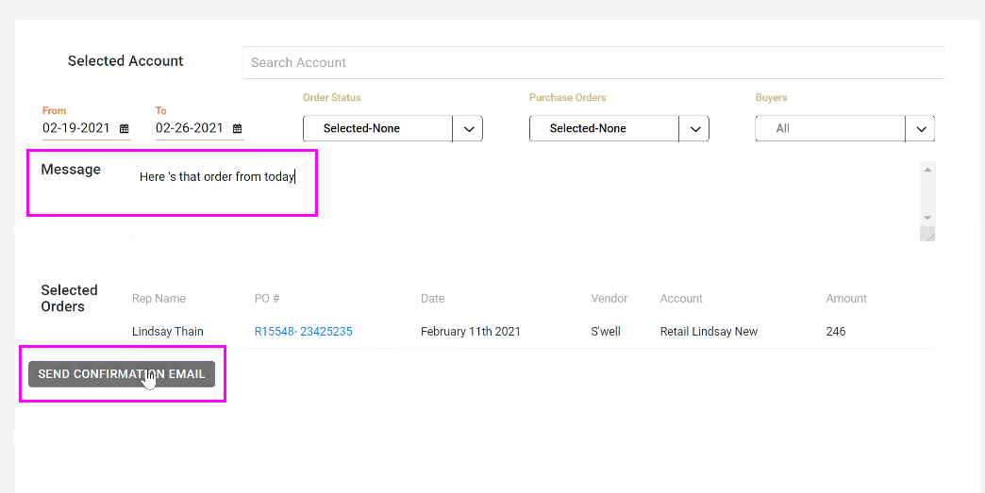Click the Order Status Selected-None box
Viewport: 985px width, 493px height.
click(x=377, y=129)
